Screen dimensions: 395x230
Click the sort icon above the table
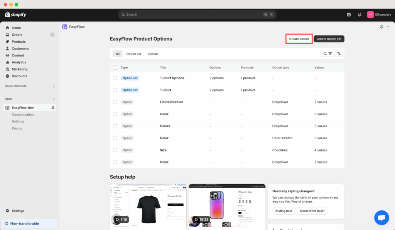339,53
